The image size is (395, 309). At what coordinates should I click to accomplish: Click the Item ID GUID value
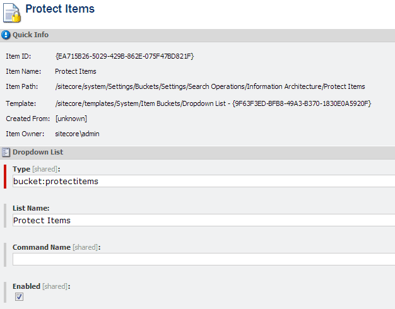coord(124,57)
